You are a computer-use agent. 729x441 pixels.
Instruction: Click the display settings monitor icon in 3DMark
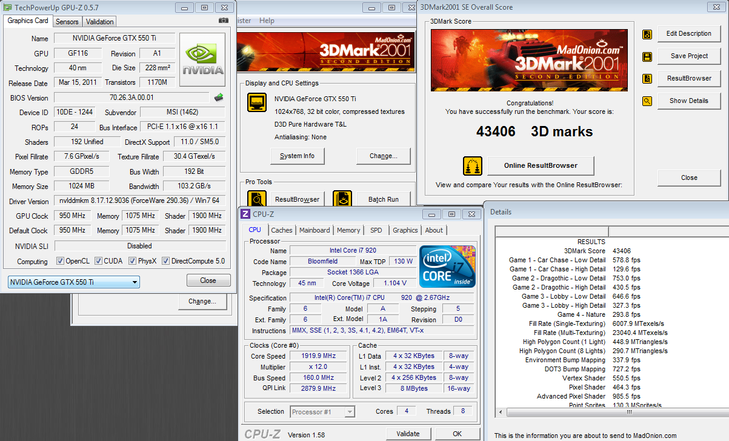coord(257,102)
